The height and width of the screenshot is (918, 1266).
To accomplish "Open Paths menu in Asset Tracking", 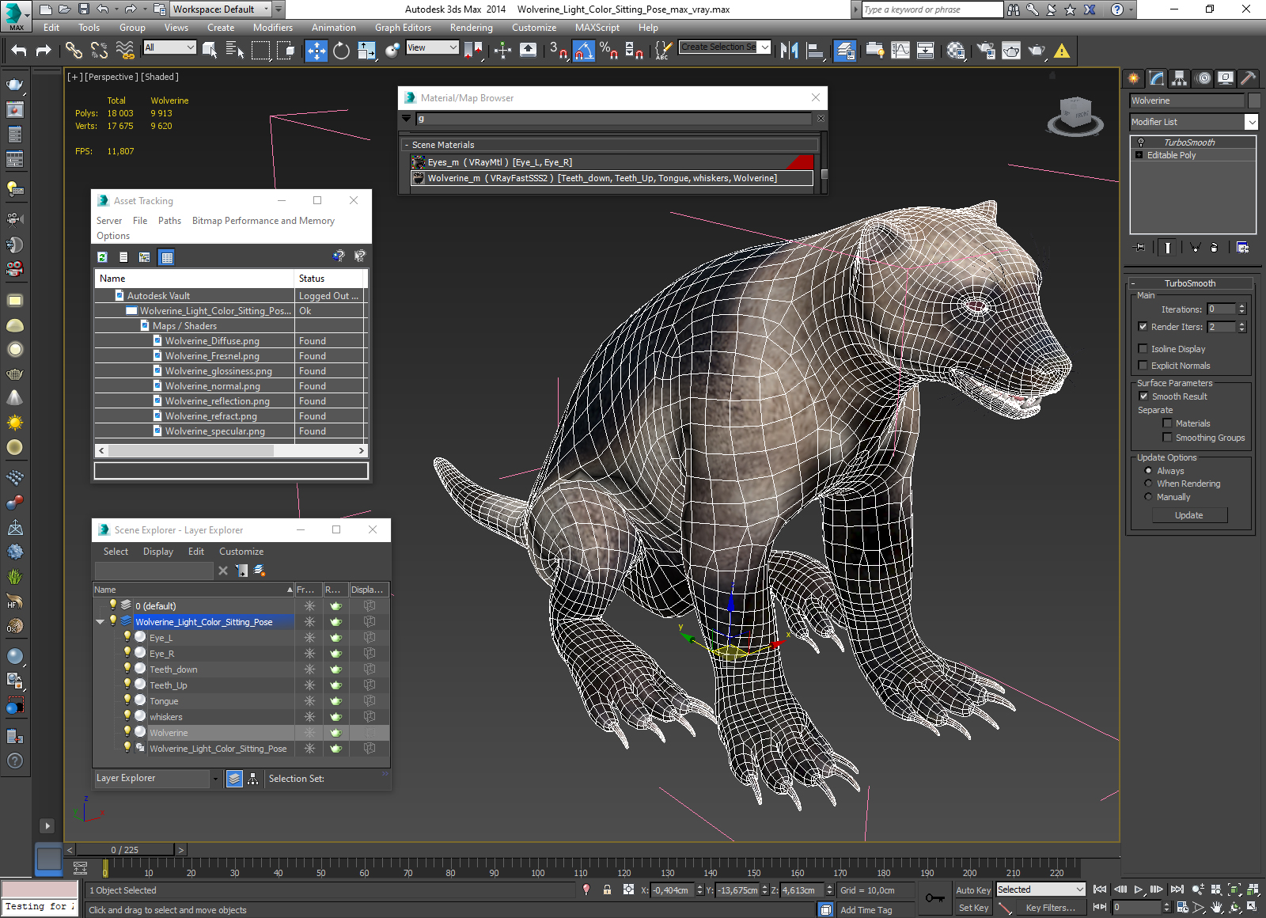I will 169,221.
